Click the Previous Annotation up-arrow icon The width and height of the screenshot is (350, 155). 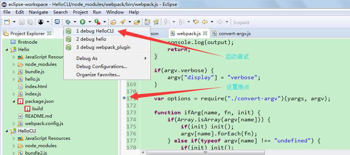(181, 22)
